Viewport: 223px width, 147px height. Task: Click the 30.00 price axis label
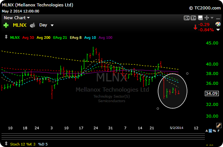tap(212, 116)
